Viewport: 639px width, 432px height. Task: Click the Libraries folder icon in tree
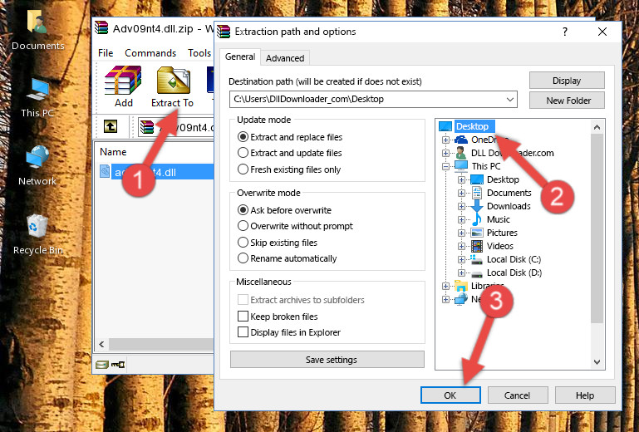461,286
